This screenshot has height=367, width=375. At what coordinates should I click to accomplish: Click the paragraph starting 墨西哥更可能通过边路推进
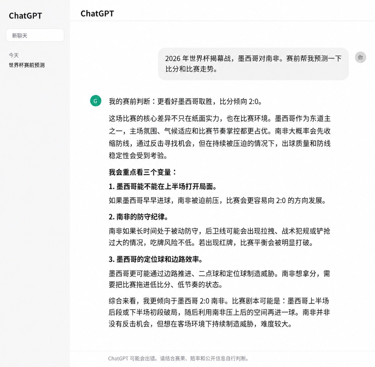click(219, 279)
